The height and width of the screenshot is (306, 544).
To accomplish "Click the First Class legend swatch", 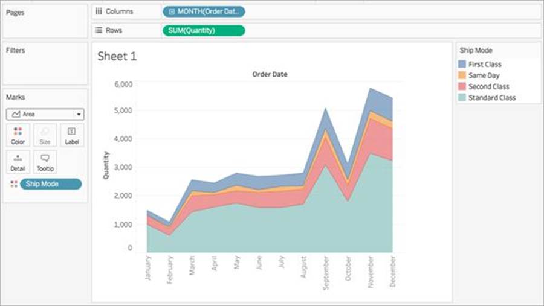I will pos(462,64).
